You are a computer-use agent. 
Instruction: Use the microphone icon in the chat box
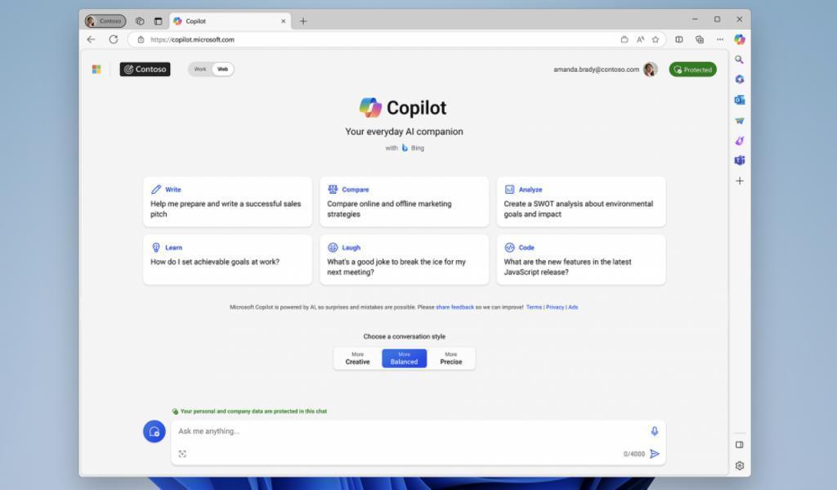point(655,431)
